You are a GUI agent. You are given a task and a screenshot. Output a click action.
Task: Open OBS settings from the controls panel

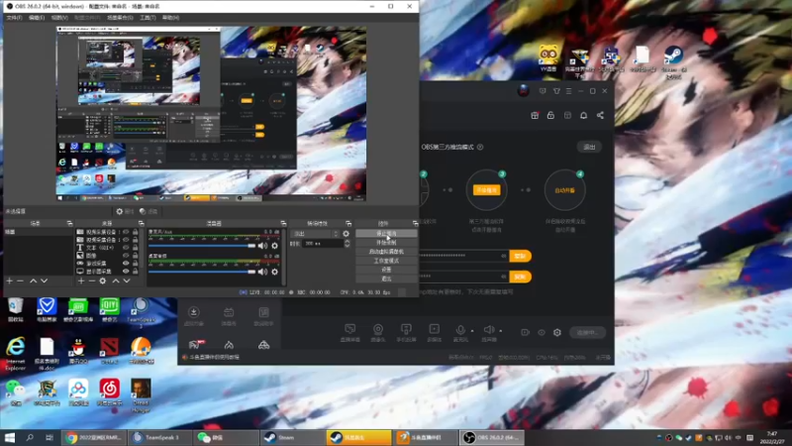click(x=386, y=270)
